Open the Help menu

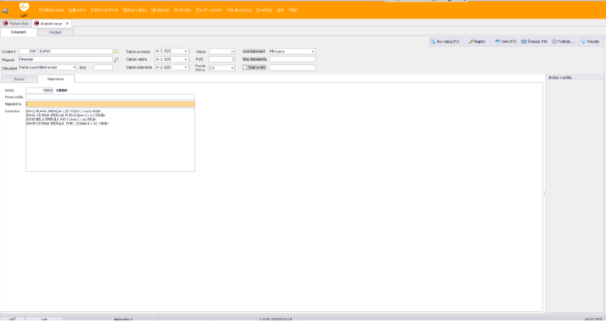click(293, 10)
